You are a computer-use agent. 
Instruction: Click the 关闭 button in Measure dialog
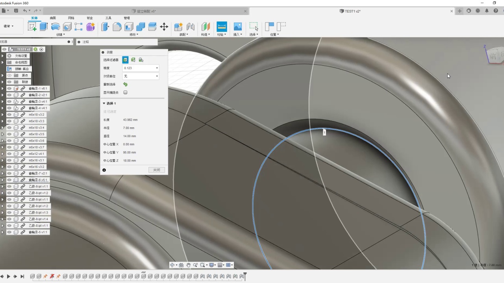pos(157,170)
